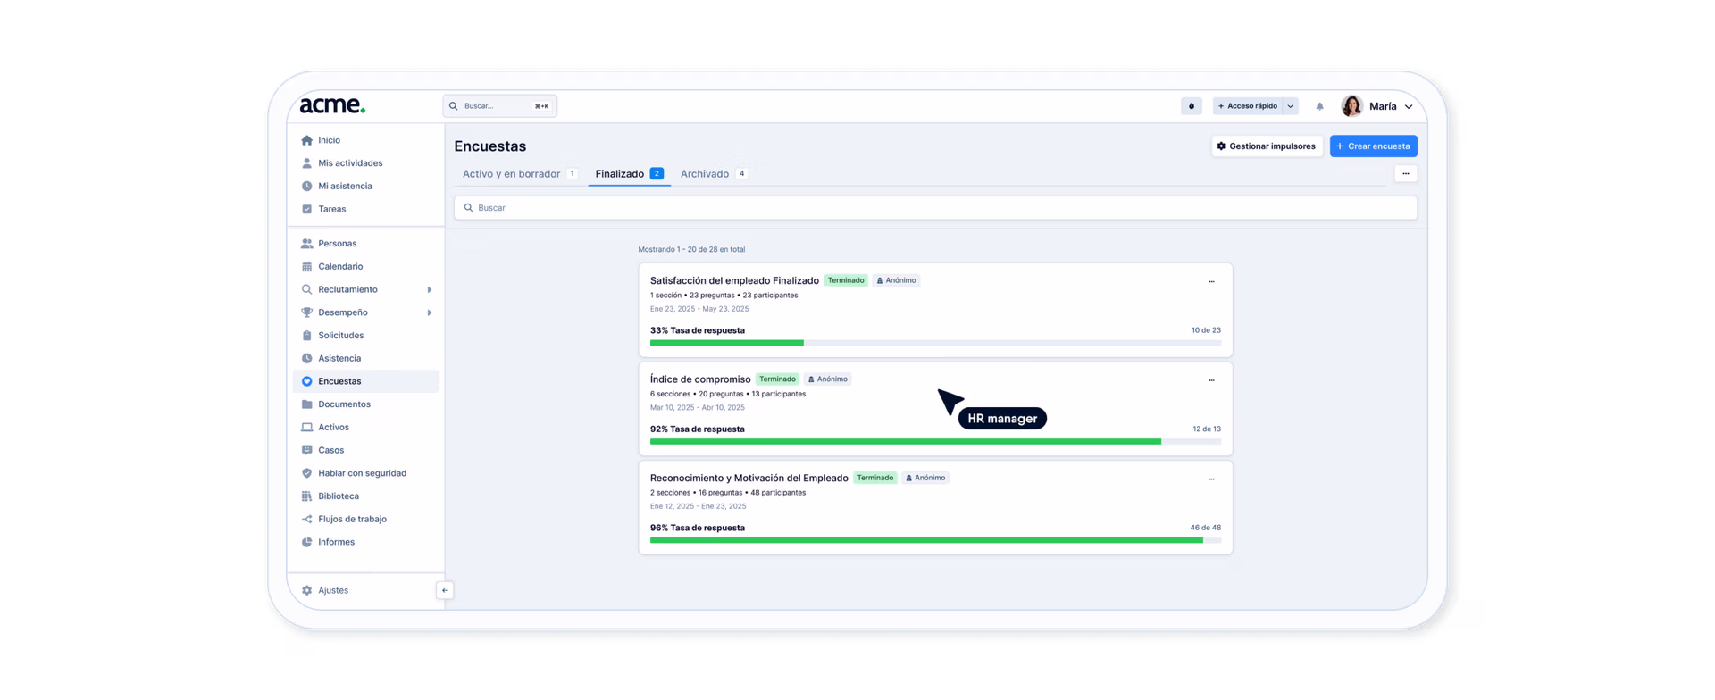Click Gestionar impulsores button
The height and width of the screenshot is (700, 1715).
[x=1267, y=146]
